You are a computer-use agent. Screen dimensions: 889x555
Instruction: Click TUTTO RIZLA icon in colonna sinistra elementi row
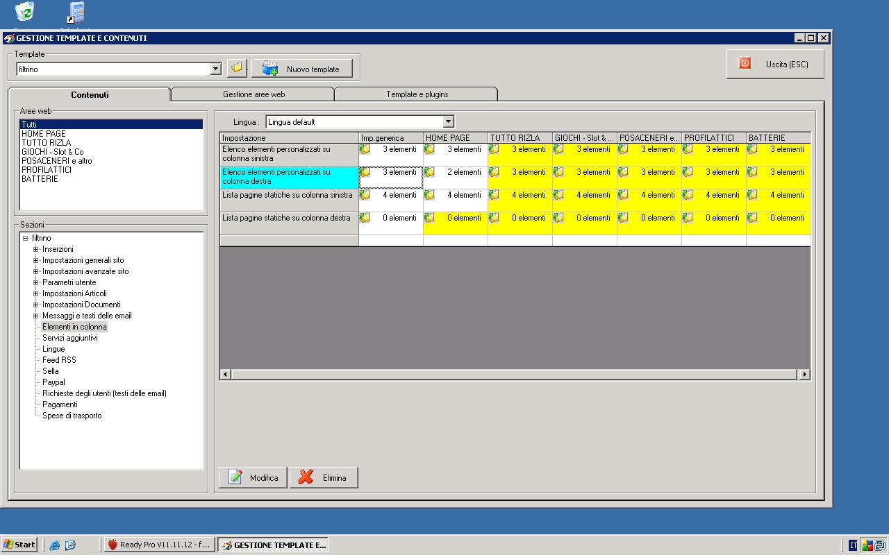tap(494, 149)
